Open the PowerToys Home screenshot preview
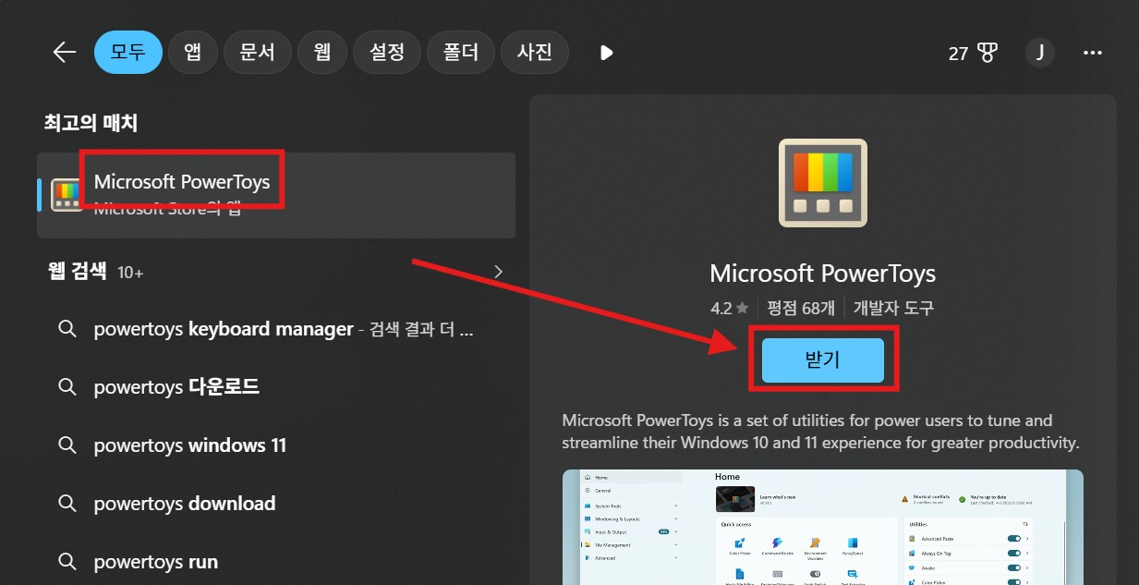Viewport: 1139px width, 585px height. pos(822,527)
